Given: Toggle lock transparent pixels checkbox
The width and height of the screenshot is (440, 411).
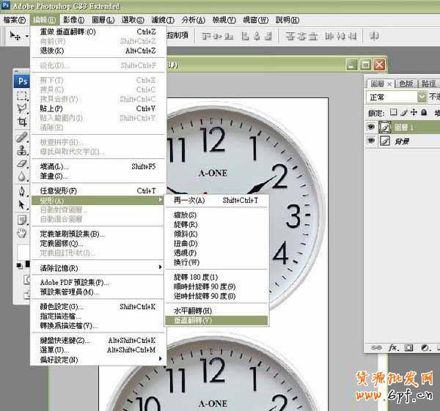Looking at the screenshot, I should coord(394,112).
